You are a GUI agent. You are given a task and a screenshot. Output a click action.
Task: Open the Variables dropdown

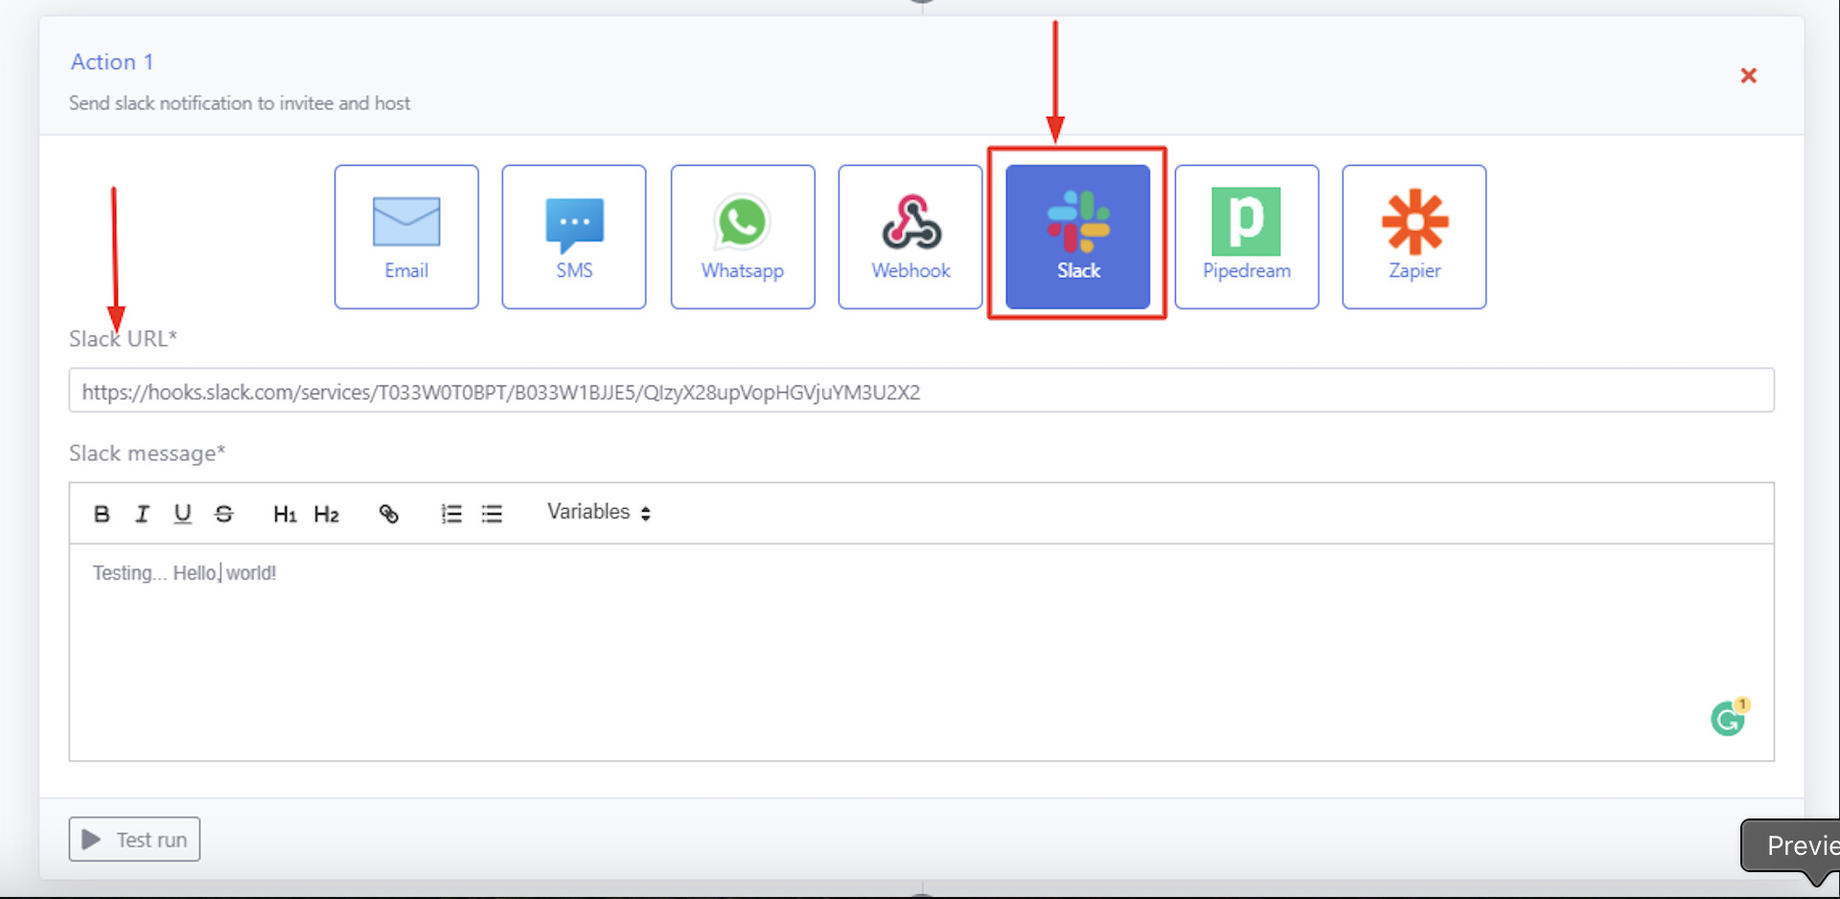click(x=599, y=512)
